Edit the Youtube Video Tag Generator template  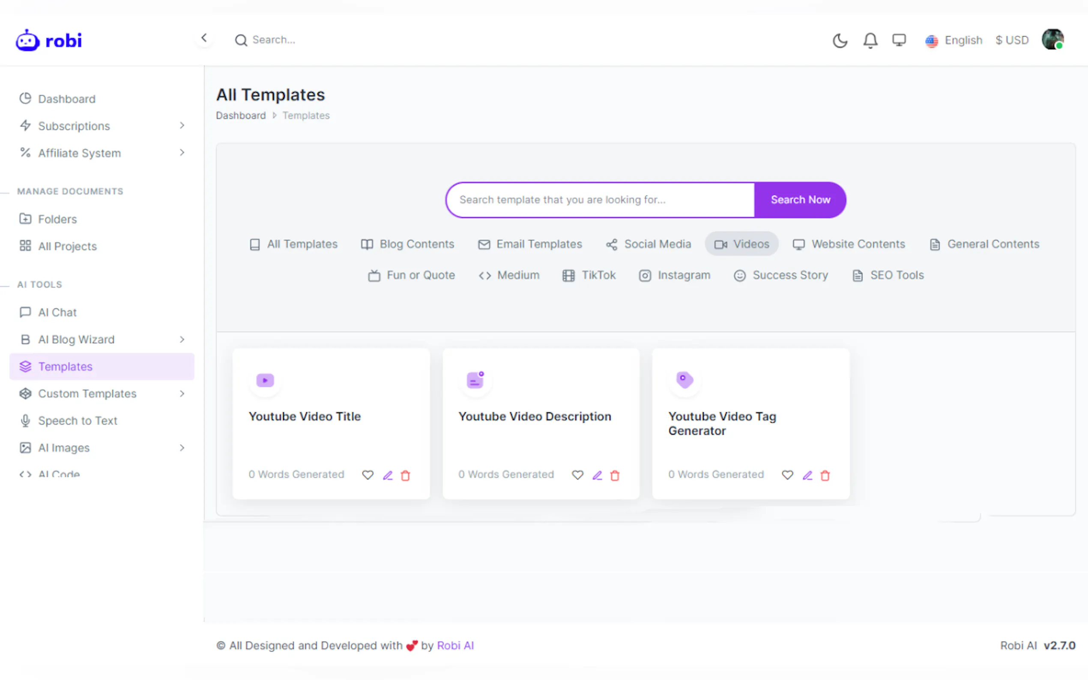(807, 475)
